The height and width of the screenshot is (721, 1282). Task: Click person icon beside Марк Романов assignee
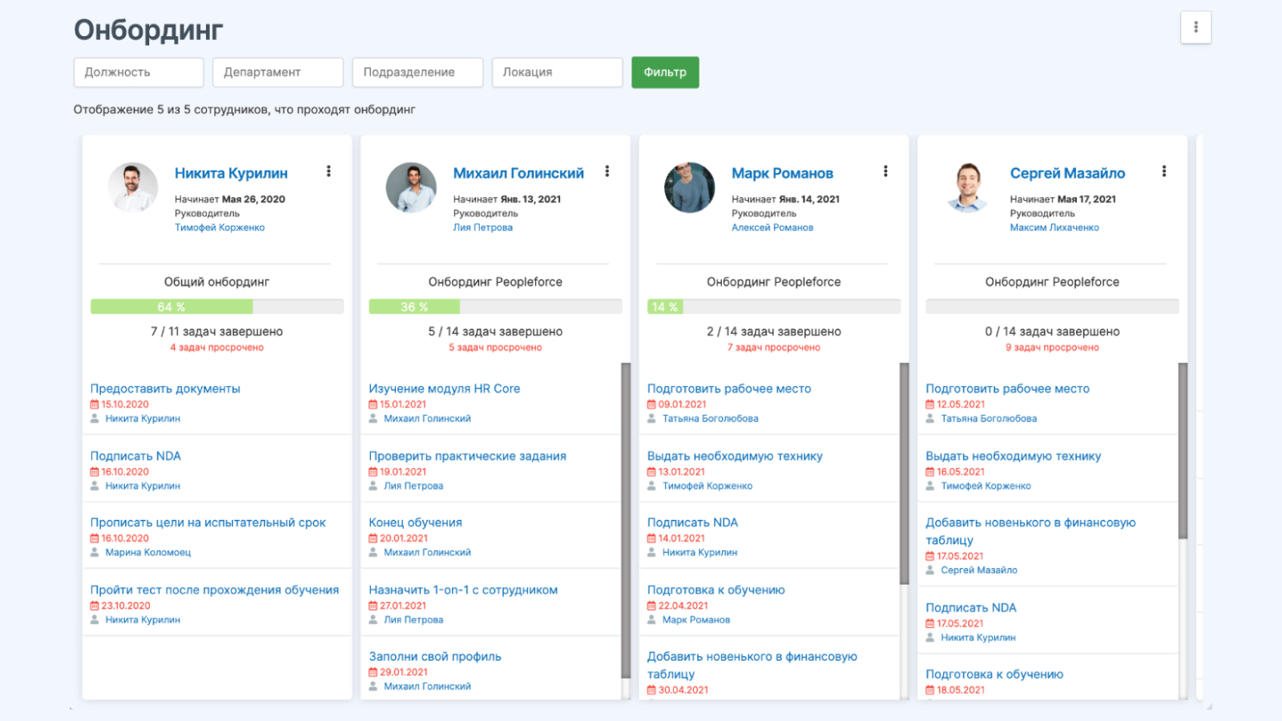coord(651,620)
